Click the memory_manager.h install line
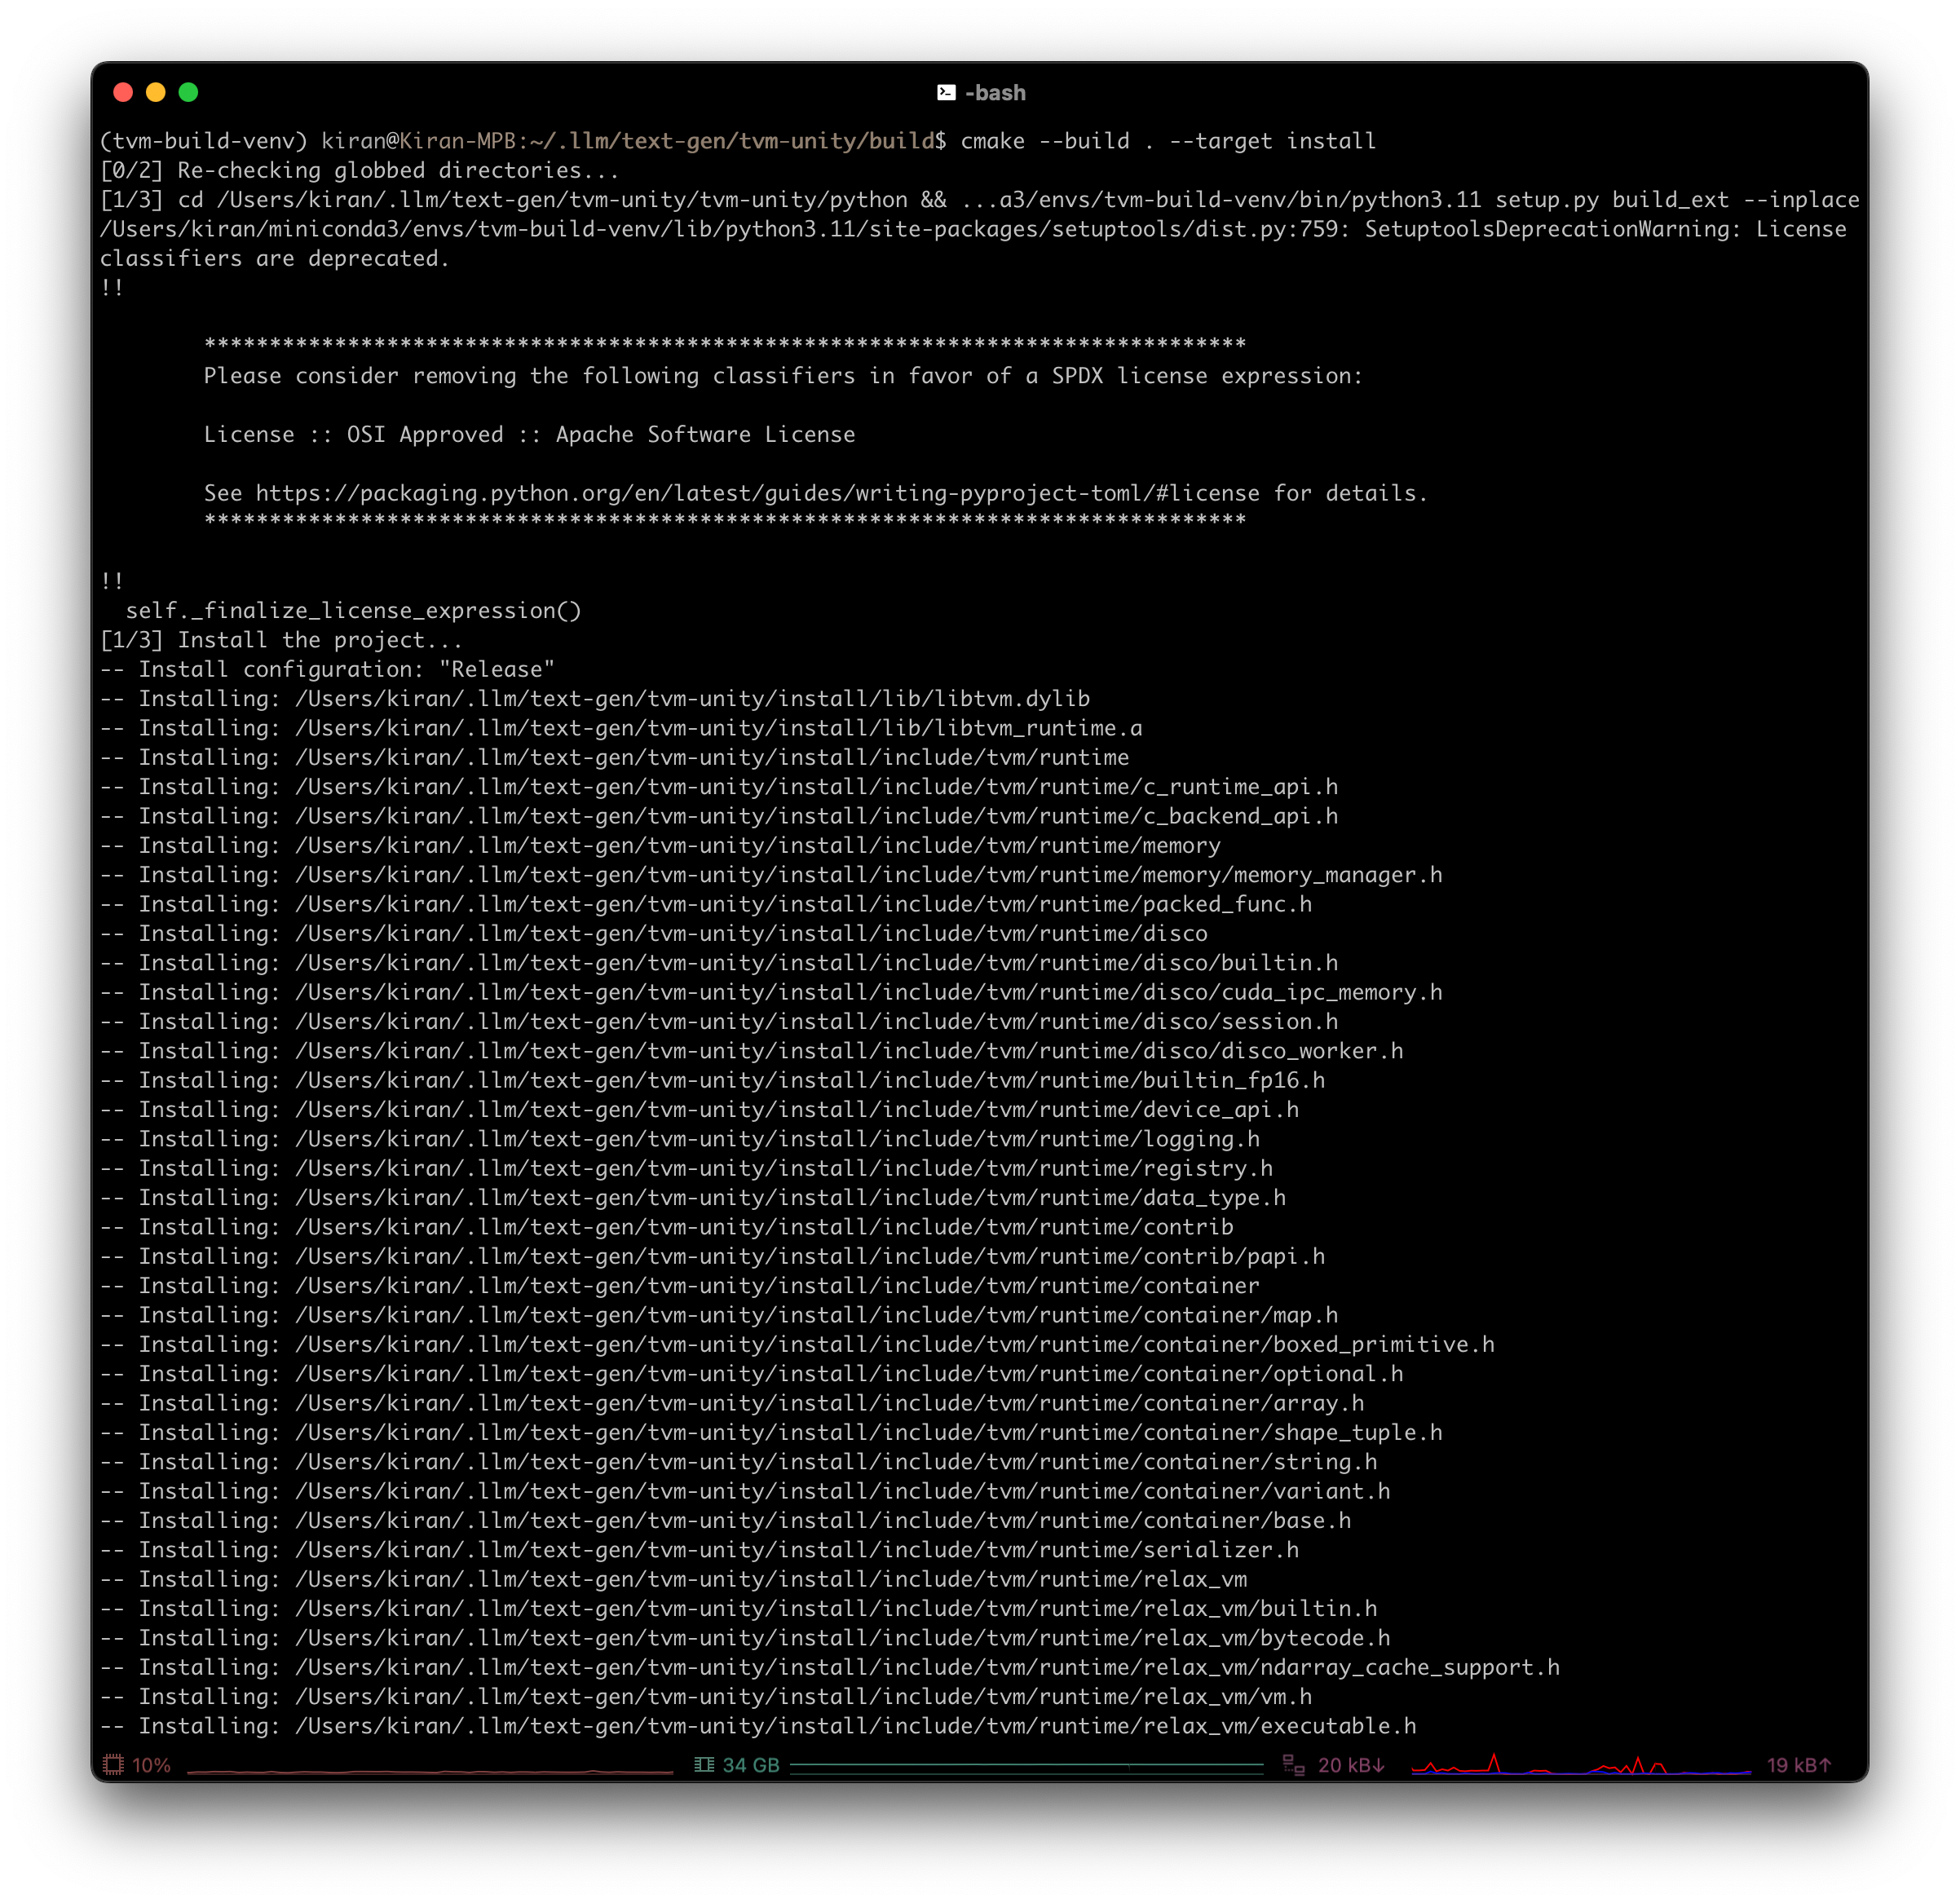This screenshot has width=1960, height=1903. pos(771,874)
